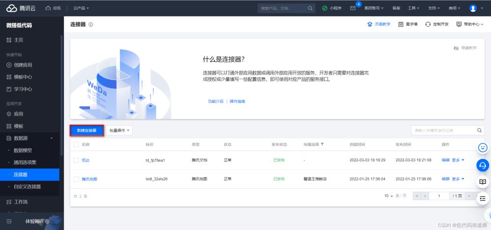This screenshot has width=491, height=230.
Task: Open the headset customer service icon
Action: click(483, 165)
